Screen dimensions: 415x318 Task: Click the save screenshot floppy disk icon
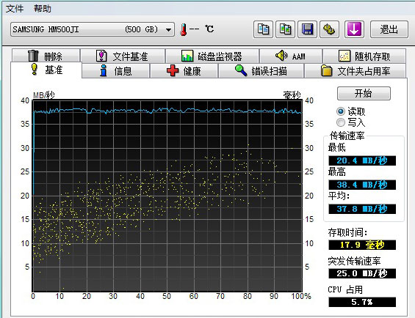(307, 29)
